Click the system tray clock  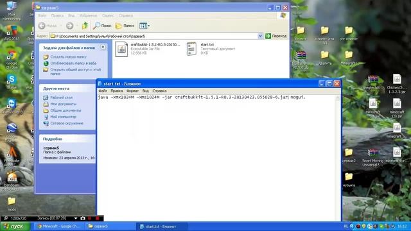click(402, 227)
